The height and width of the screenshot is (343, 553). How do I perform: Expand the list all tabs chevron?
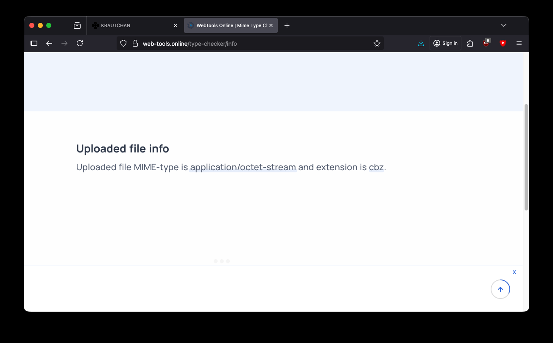pyautogui.click(x=504, y=25)
